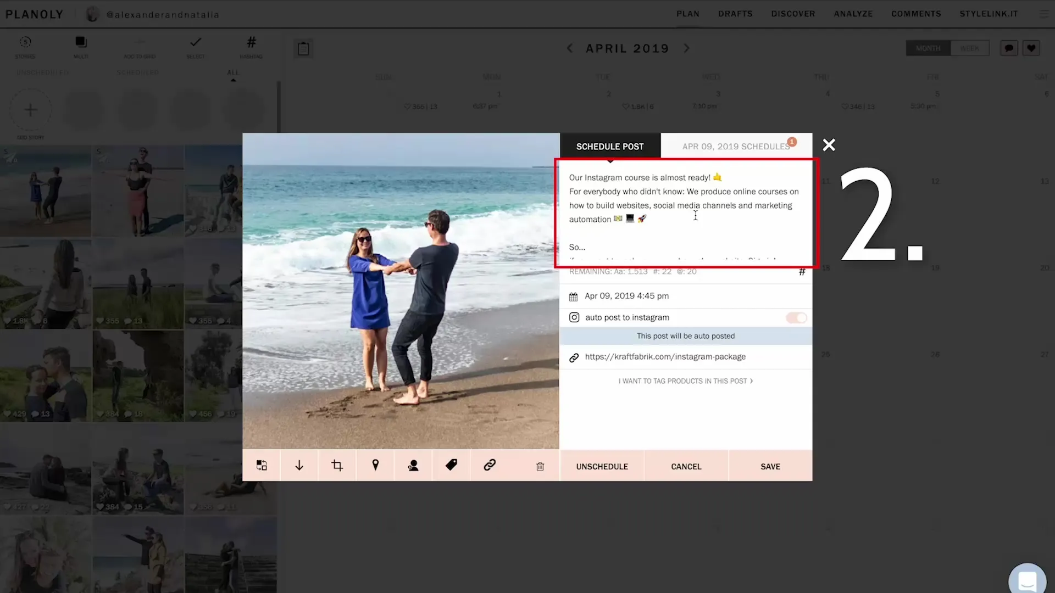Toggle auto post to Instagram switch
The width and height of the screenshot is (1055, 593).
point(796,318)
